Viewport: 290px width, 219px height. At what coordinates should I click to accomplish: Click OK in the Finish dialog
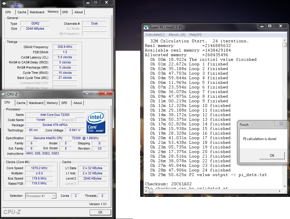click(x=272, y=155)
